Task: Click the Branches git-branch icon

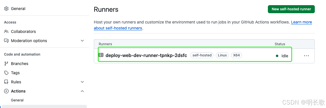Action: pyautogui.click(x=6, y=64)
